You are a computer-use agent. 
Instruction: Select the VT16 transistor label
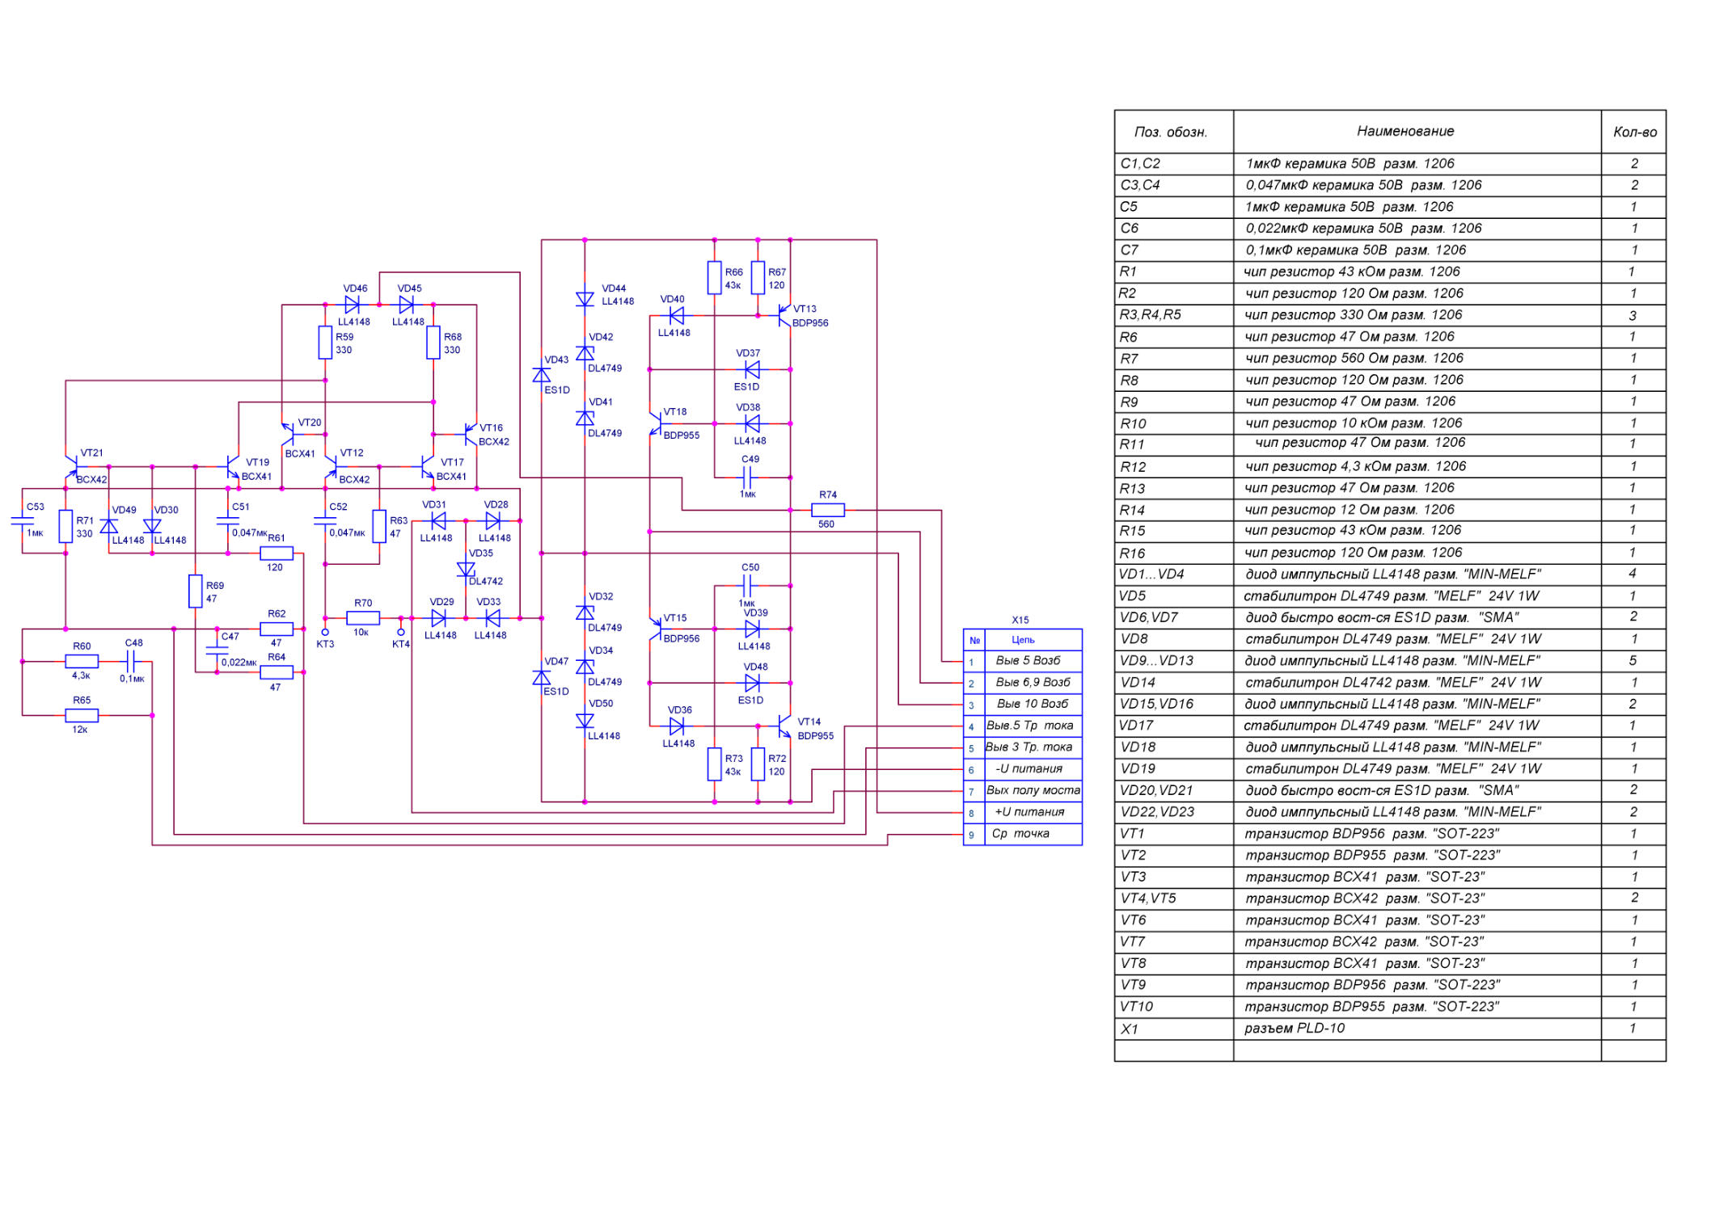pyautogui.click(x=491, y=428)
